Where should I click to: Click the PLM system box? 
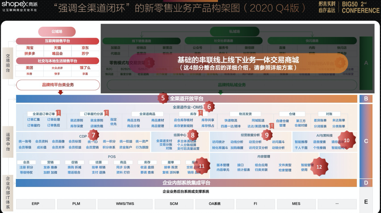coord(76,204)
